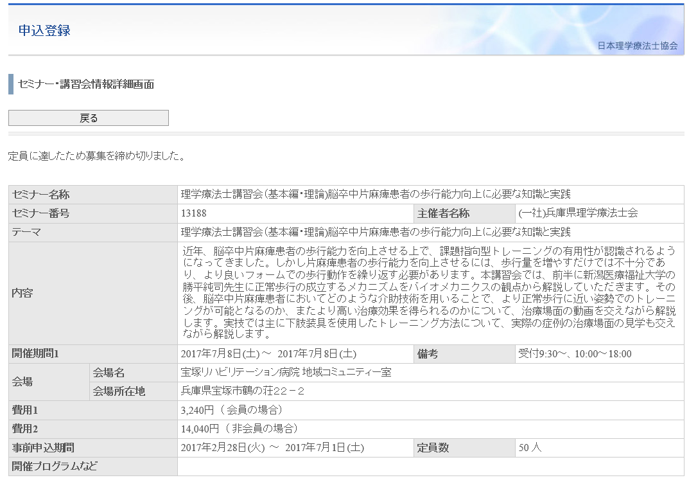Click the 事前申込期間 label cell
Viewport: 689px width, 480px height.
click(x=93, y=448)
